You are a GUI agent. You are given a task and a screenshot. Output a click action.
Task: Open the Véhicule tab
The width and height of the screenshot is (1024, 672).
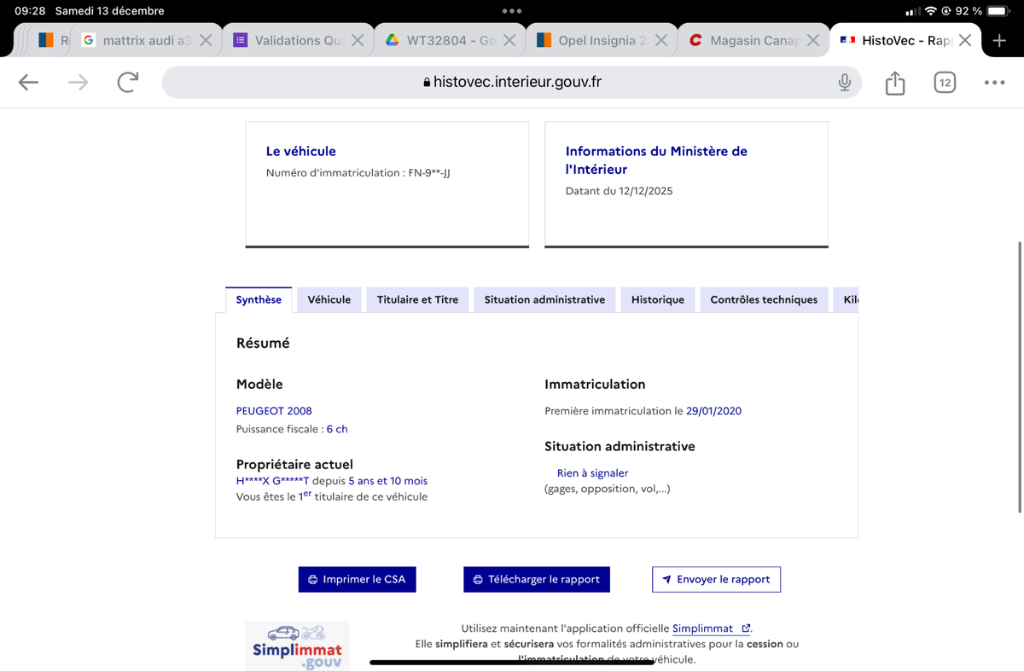(x=329, y=299)
